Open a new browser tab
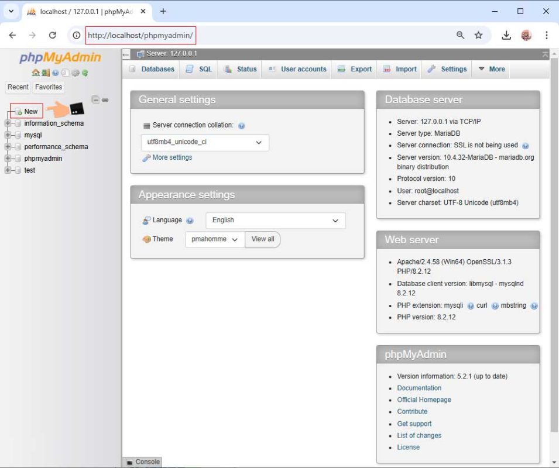Viewport: 559px width, 468px height. [163, 11]
